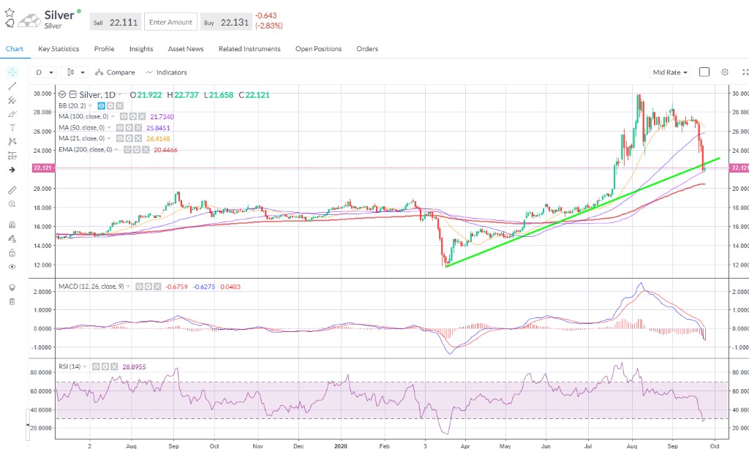Click the trash remove drawings icon
Screen dimensions: 749x449
point(12,301)
